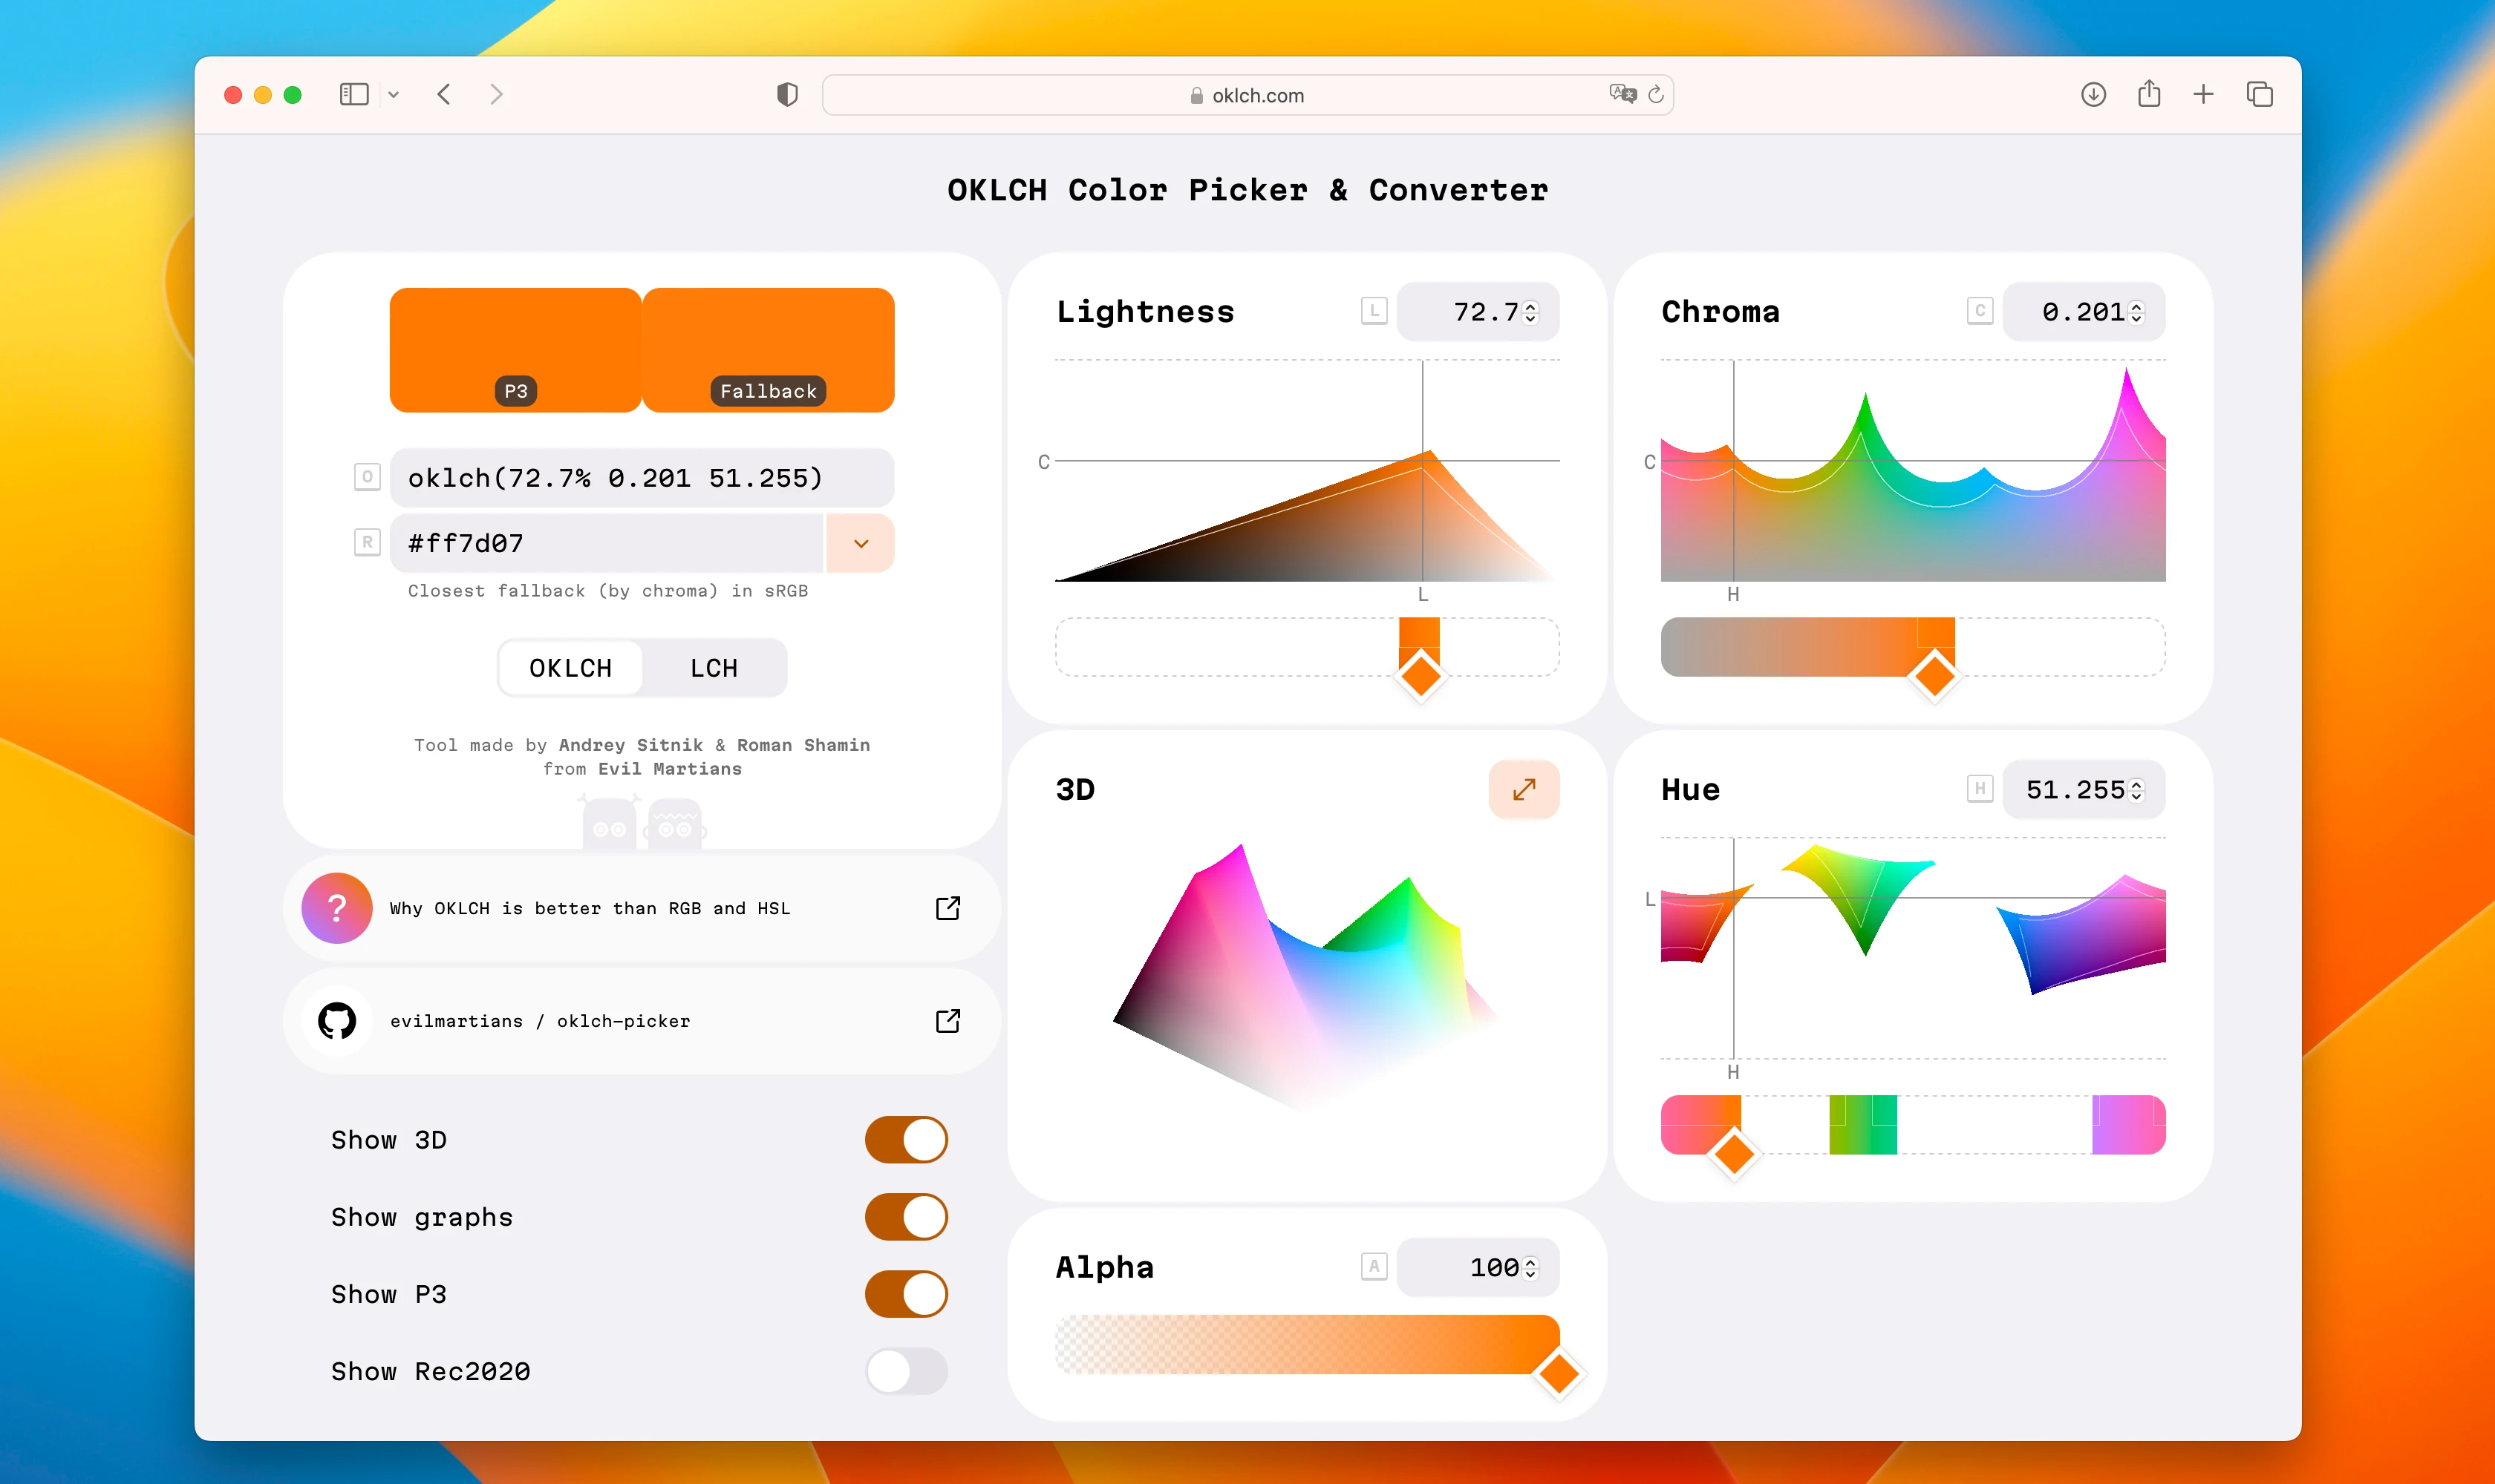Open a new tab
The height and width of the screenshot is (1484, 2495).
tap(2202, 95)
